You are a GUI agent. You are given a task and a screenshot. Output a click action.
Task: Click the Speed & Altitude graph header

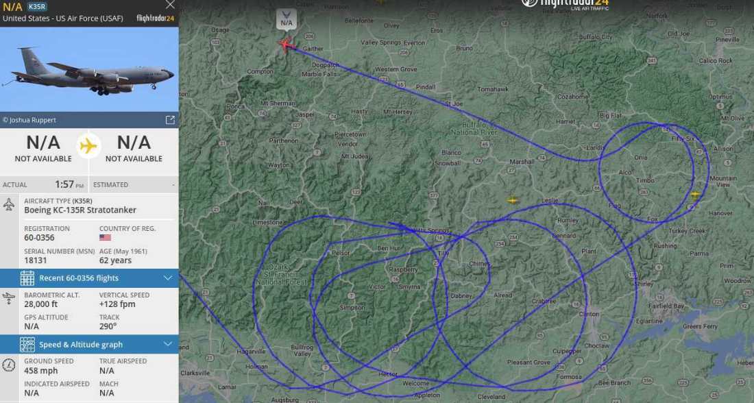point(89,344)
